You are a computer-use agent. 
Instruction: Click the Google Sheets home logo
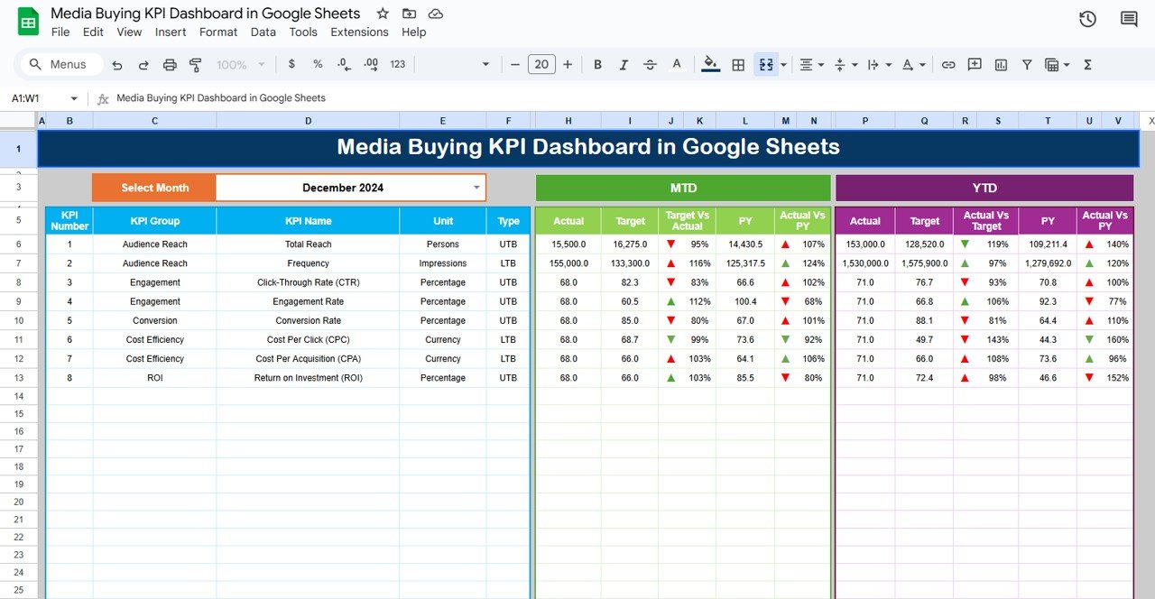tap(28, 22)
